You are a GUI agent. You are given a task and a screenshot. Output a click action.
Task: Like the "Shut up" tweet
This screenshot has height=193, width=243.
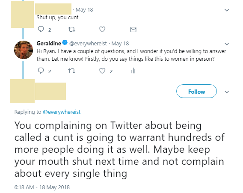(102, 29)
